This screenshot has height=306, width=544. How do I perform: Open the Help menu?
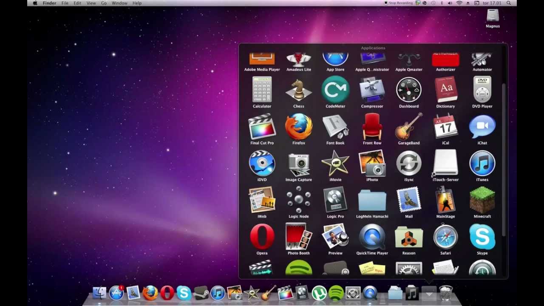click(137, 3)
